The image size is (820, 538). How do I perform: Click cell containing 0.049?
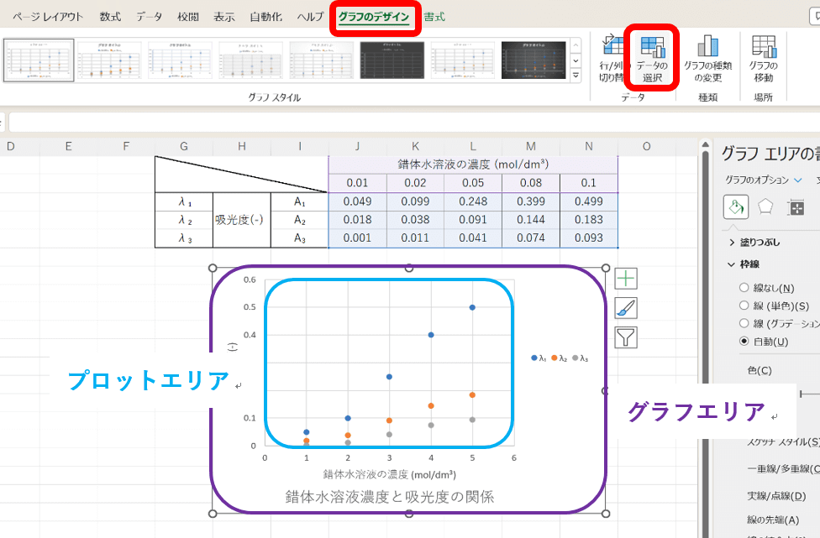357,201
